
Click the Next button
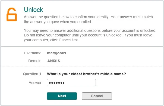(62, 96)
